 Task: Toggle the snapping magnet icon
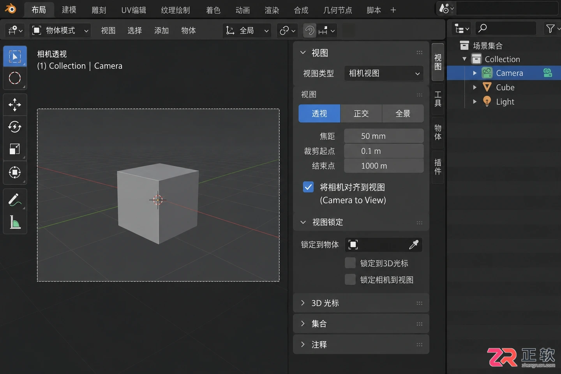[310, 30]
